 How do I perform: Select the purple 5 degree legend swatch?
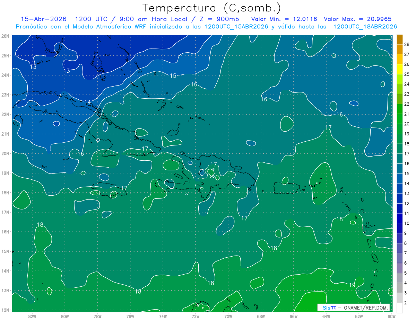400,268
